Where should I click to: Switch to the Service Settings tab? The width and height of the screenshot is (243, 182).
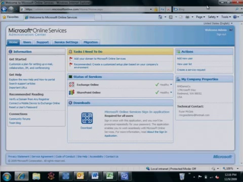pyautogui.click(x=66, y=42)
